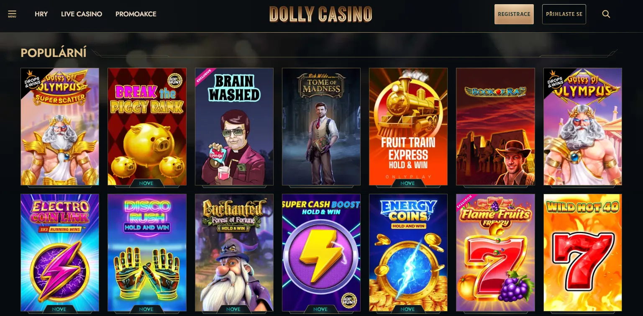Launch the Wild Hot 40 game
The image size is (643, 316).
coord(583,252)
